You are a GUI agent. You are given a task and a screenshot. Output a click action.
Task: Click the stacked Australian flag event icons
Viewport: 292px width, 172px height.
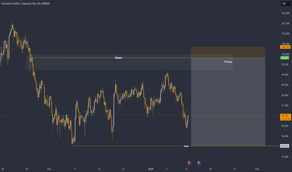[x=189, y=163]
